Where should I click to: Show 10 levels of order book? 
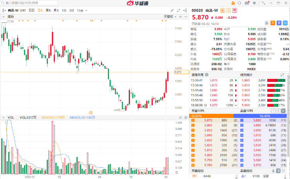point(283,111)
